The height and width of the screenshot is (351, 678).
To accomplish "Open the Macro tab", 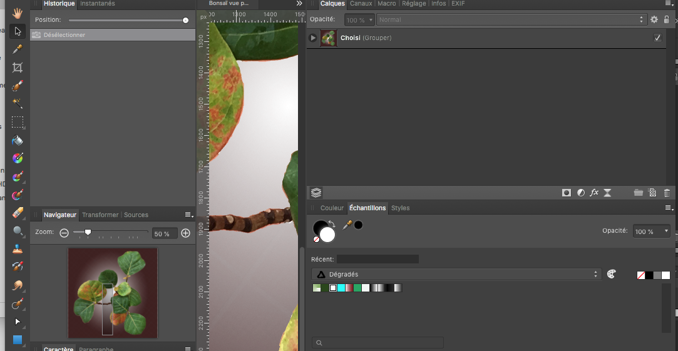I will [386, 4].
